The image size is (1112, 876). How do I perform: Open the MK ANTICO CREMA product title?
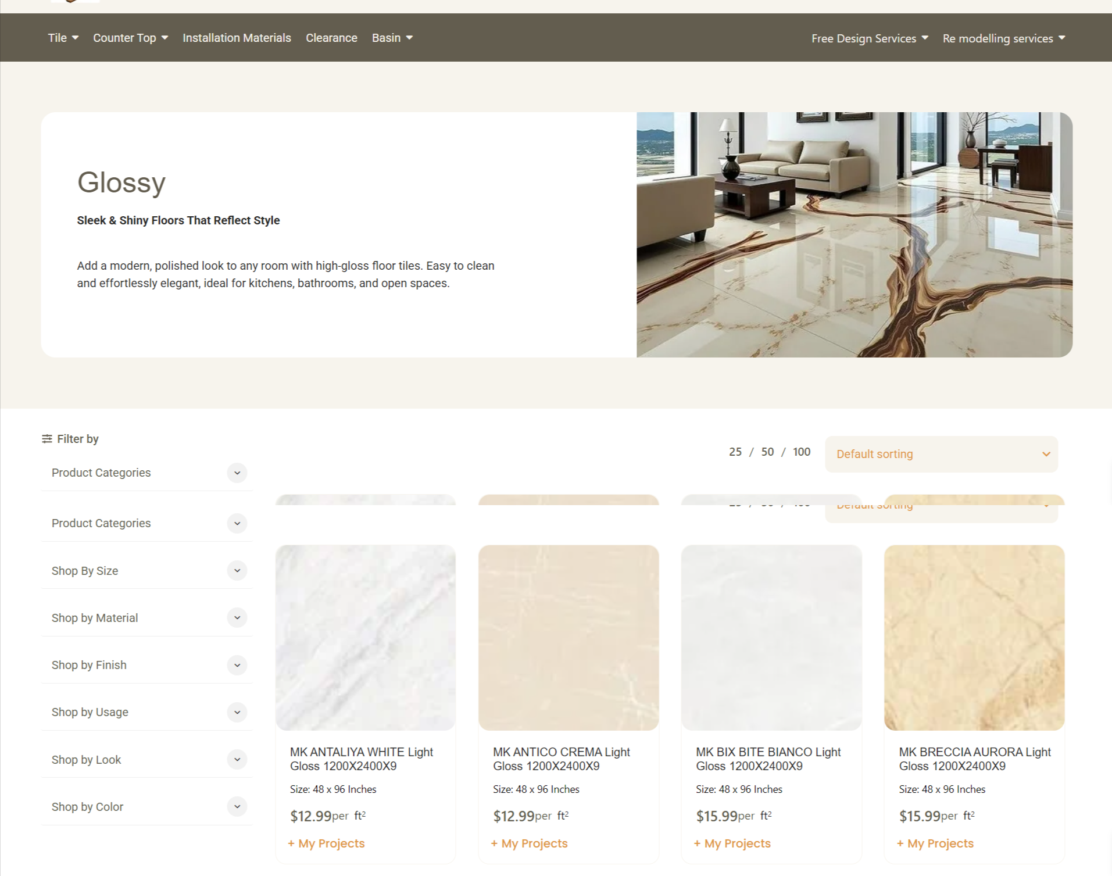tap(561, 759)
